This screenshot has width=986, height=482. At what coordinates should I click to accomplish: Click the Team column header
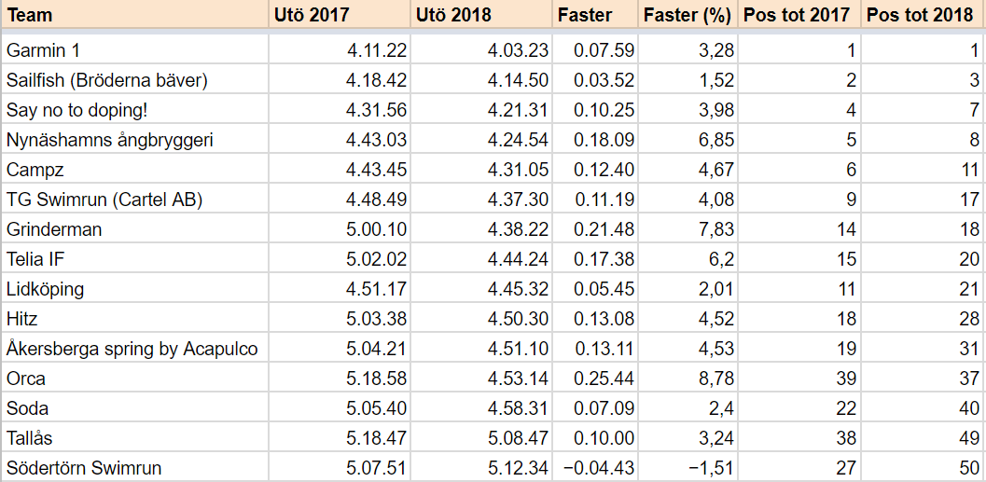(x=134, y=15)
